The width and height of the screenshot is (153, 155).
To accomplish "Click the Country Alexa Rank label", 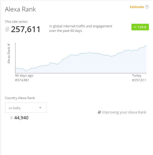I will [20, 98].
